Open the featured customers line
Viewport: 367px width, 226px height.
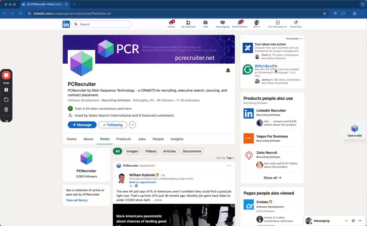124,116
